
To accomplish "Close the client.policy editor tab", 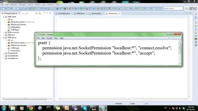I will [x=119, y=13].
